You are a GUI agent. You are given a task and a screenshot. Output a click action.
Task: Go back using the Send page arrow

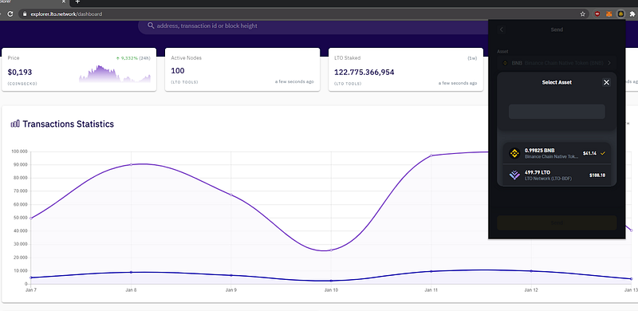point(502,30)
